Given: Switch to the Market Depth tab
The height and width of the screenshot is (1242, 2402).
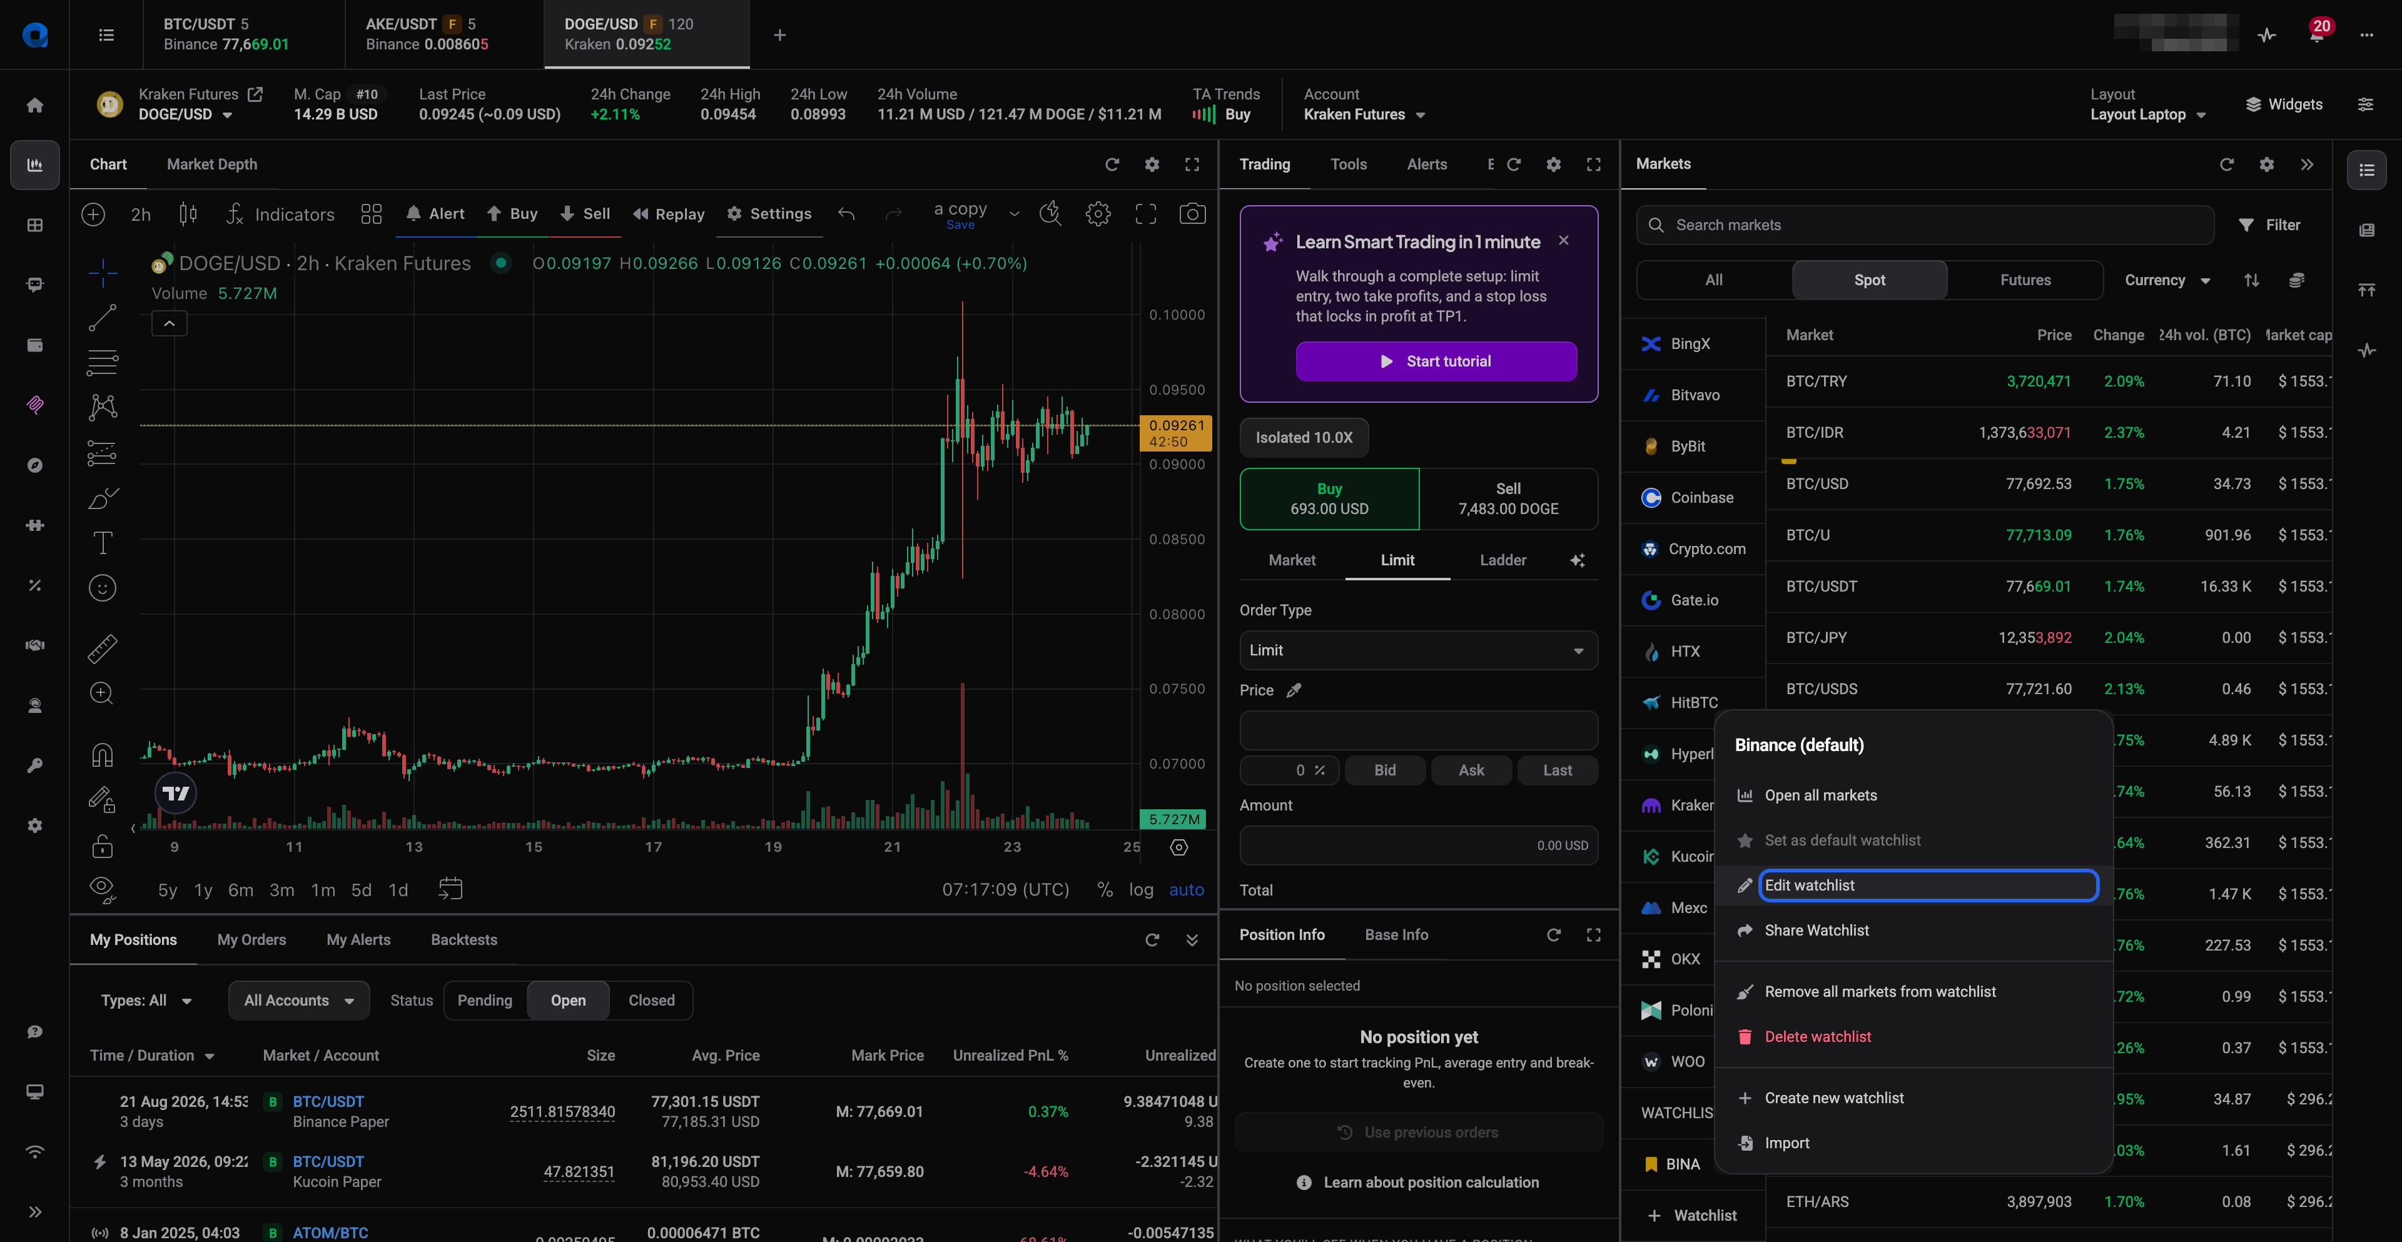Looking at the screenshot, I should (211, 164).
